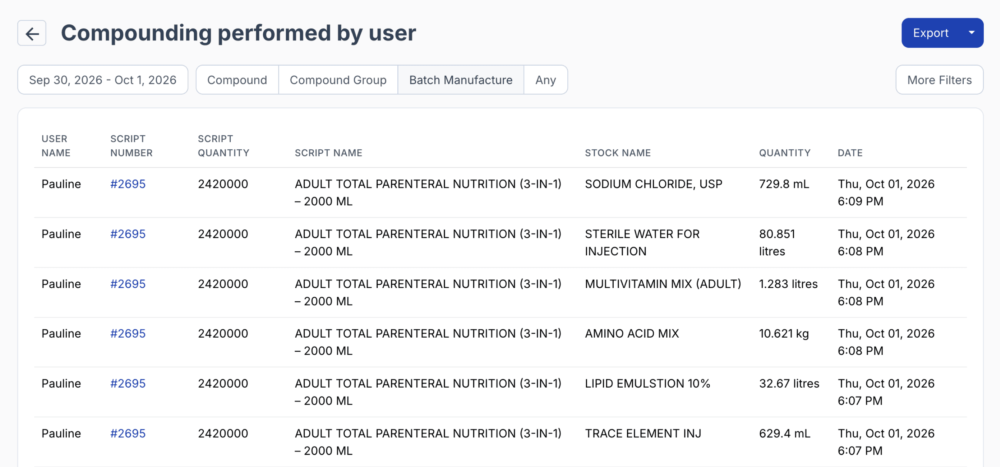Open More Filters

point(939,80)
